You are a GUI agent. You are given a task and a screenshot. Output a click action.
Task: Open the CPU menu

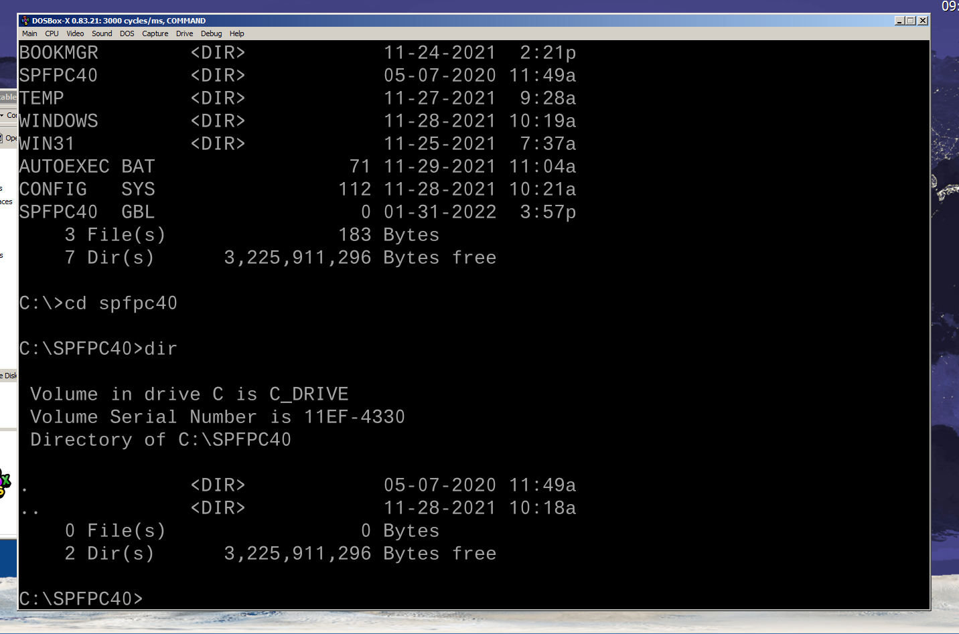pos(52,33)
